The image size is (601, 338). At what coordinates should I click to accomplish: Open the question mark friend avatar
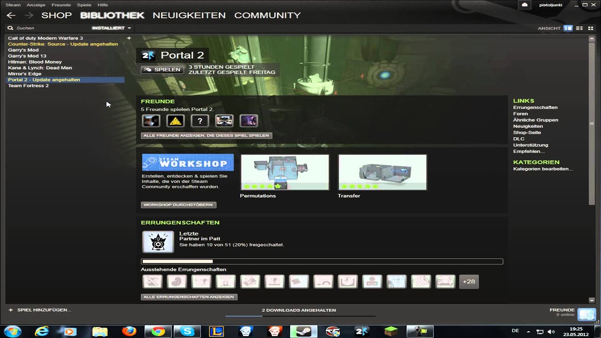tap(200, 121)
